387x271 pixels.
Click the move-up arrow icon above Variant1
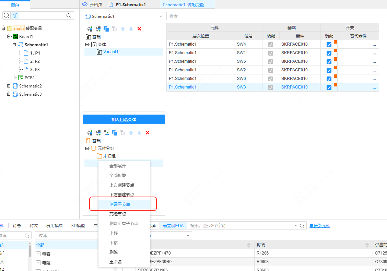coord(123,29)
